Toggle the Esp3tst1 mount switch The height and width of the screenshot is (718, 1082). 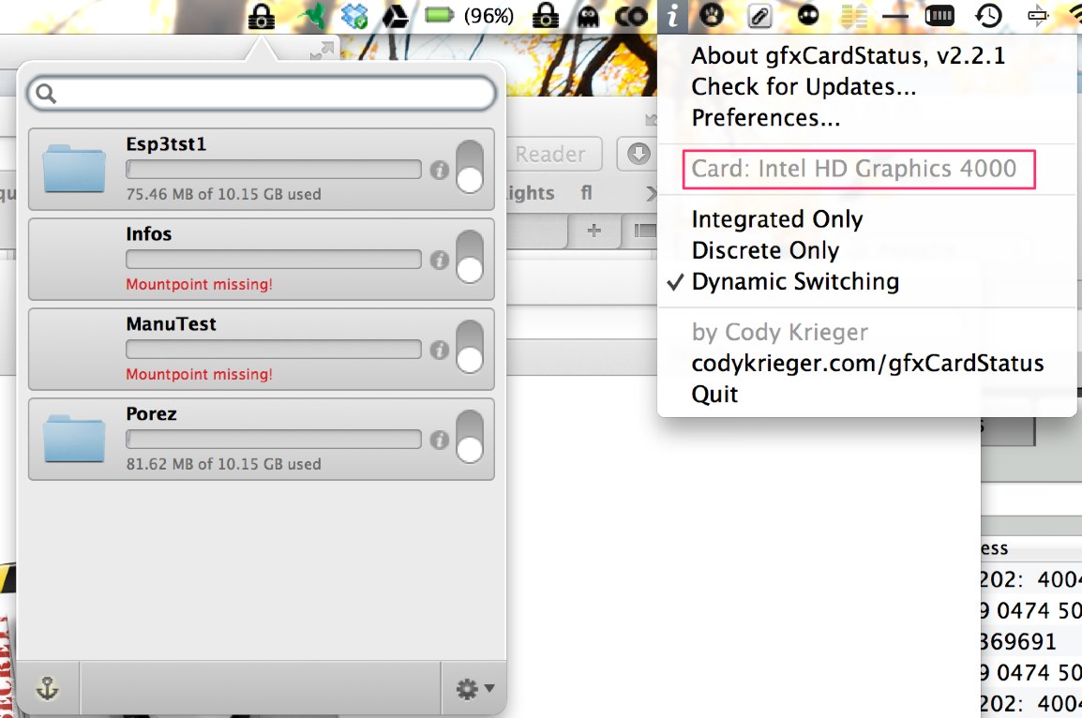(470, 166)
